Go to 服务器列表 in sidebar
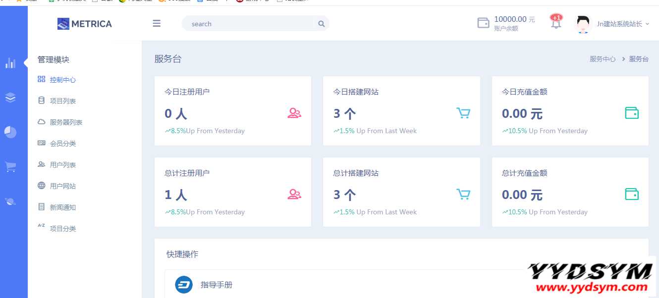 (65, 122)
